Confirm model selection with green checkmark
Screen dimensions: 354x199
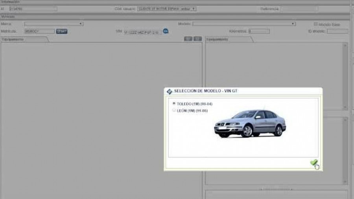point(313,162)
